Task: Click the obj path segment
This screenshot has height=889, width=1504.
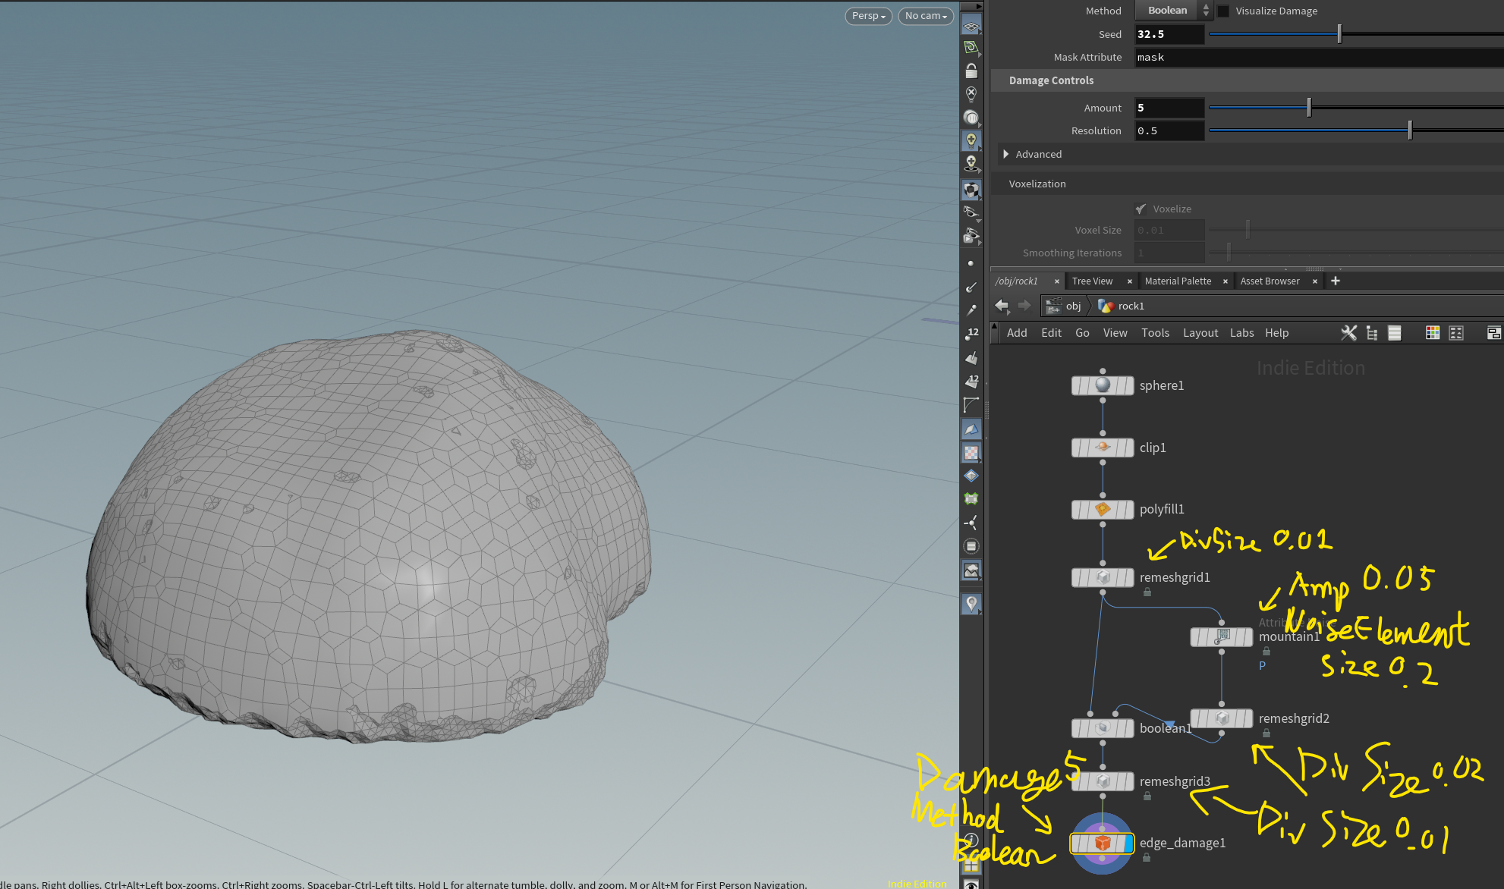Action: (x=1064, y=306)
